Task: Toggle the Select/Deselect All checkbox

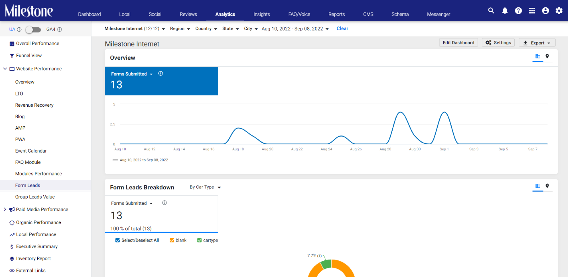Action: pos(118,240)
